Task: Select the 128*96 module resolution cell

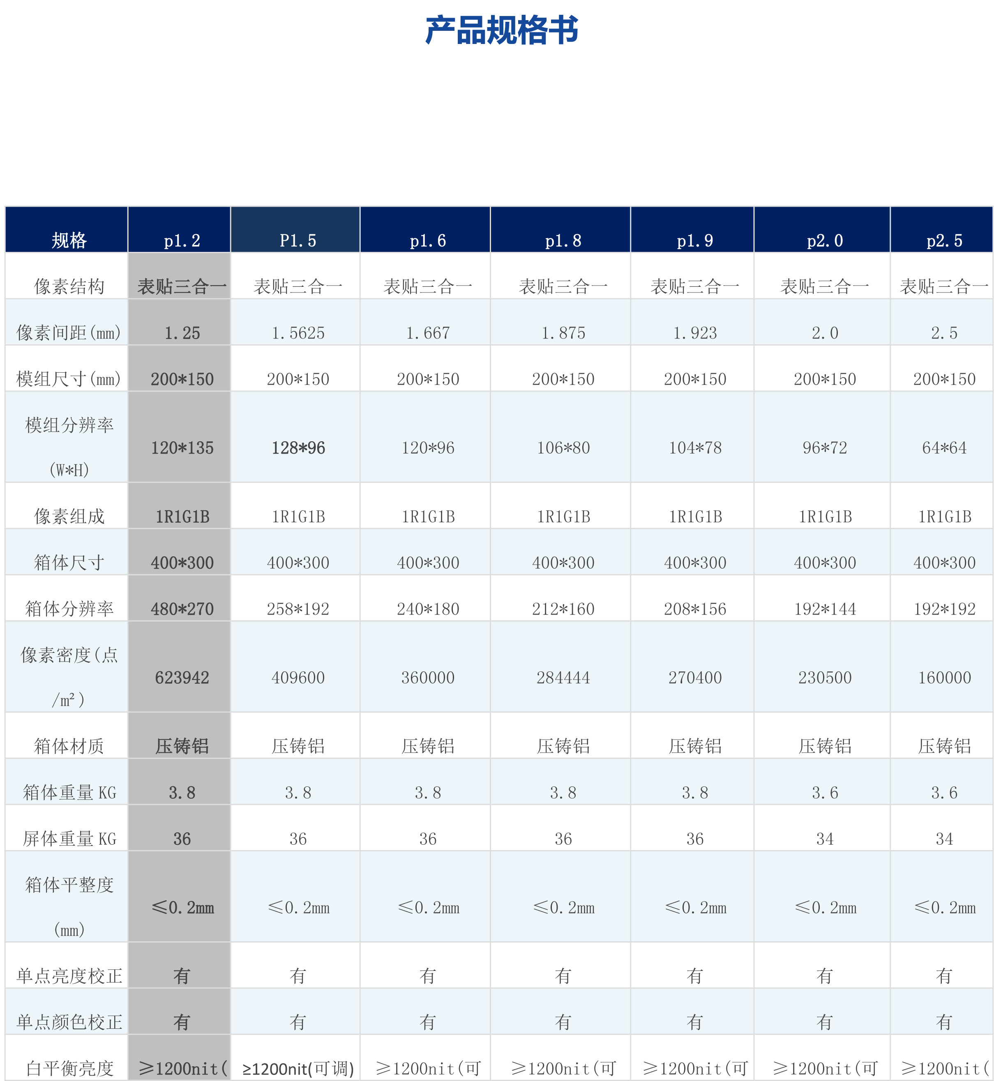Action: [x=298, y=447]
